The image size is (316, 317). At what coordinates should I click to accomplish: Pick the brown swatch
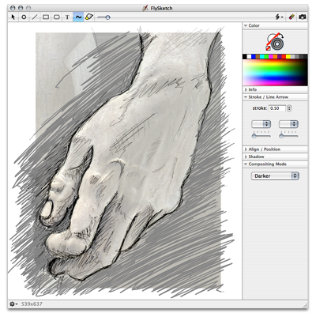258,56
